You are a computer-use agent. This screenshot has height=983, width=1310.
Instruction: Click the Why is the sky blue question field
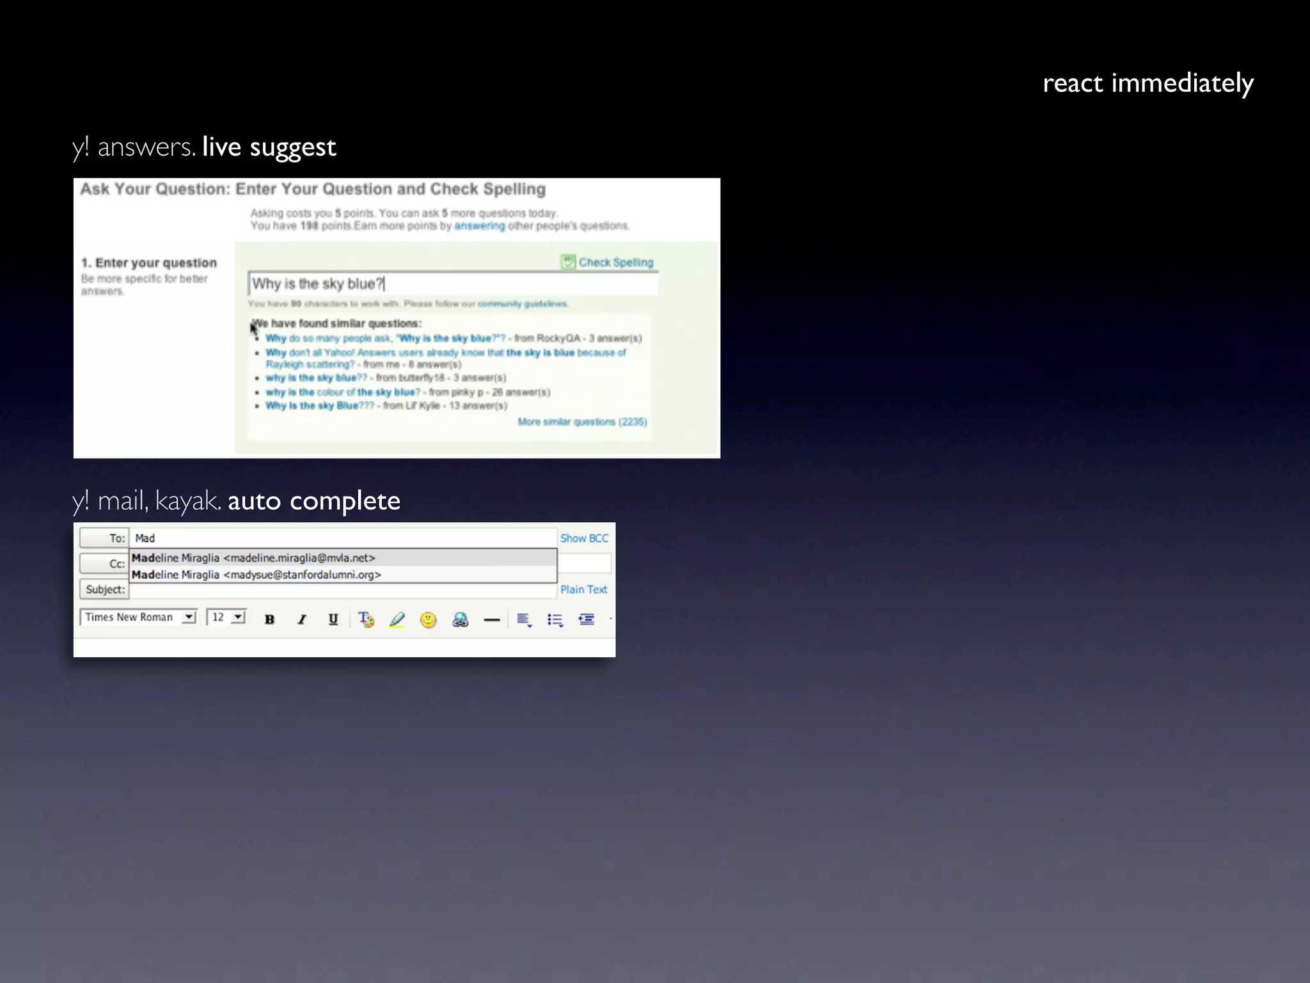[x=453, y=284]
